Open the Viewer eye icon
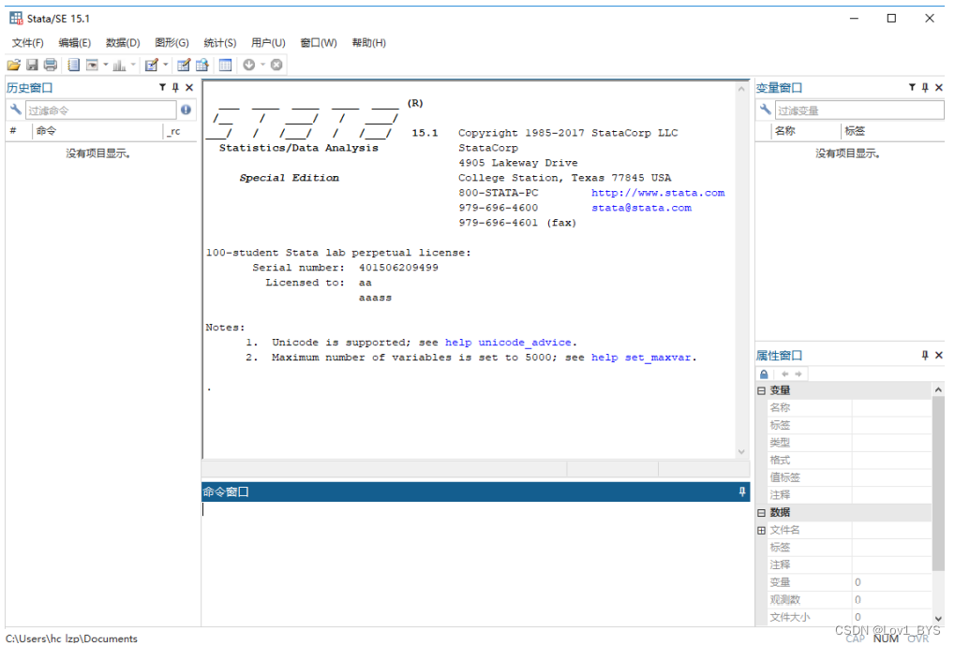The image size is (955, 645). (92, 65)
